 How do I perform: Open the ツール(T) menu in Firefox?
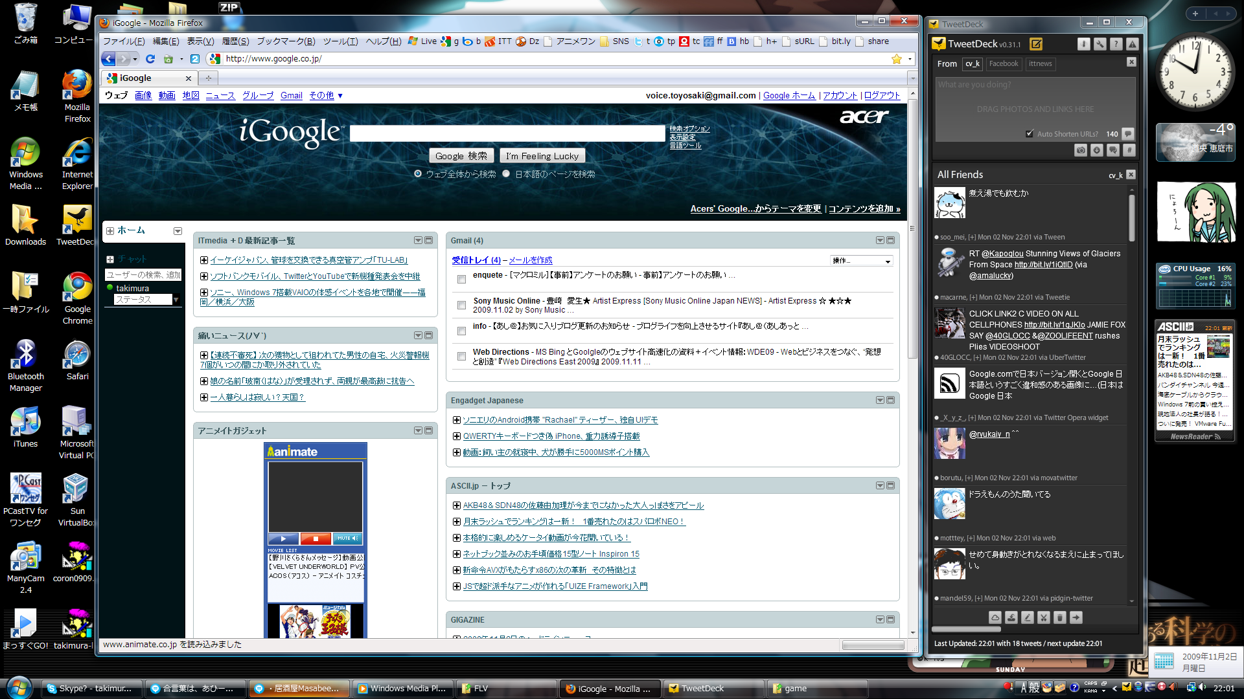[340, 41]
